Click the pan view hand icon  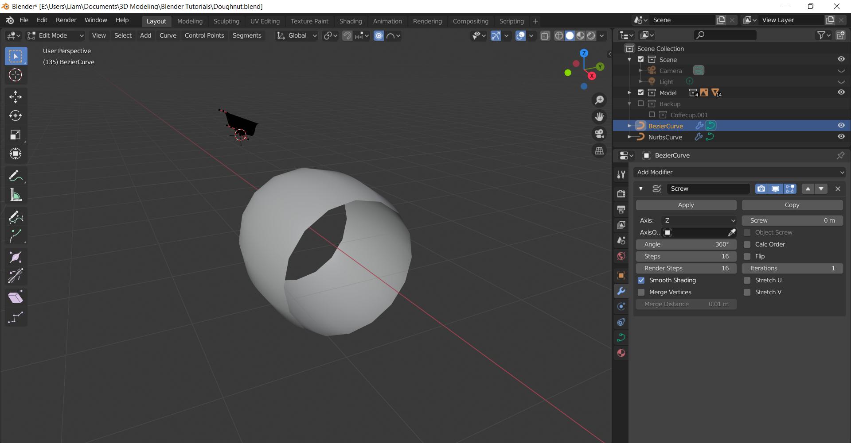[x=599, y=117]
